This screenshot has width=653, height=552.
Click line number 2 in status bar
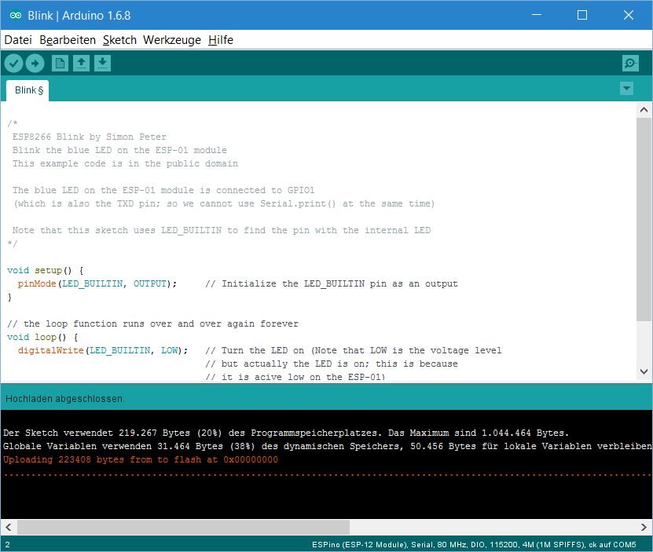(8, 544)
